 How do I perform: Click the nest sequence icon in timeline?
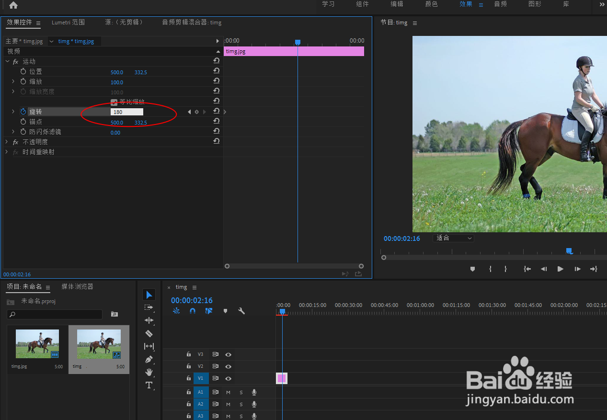pyautogui.click(x=176, y=311)
